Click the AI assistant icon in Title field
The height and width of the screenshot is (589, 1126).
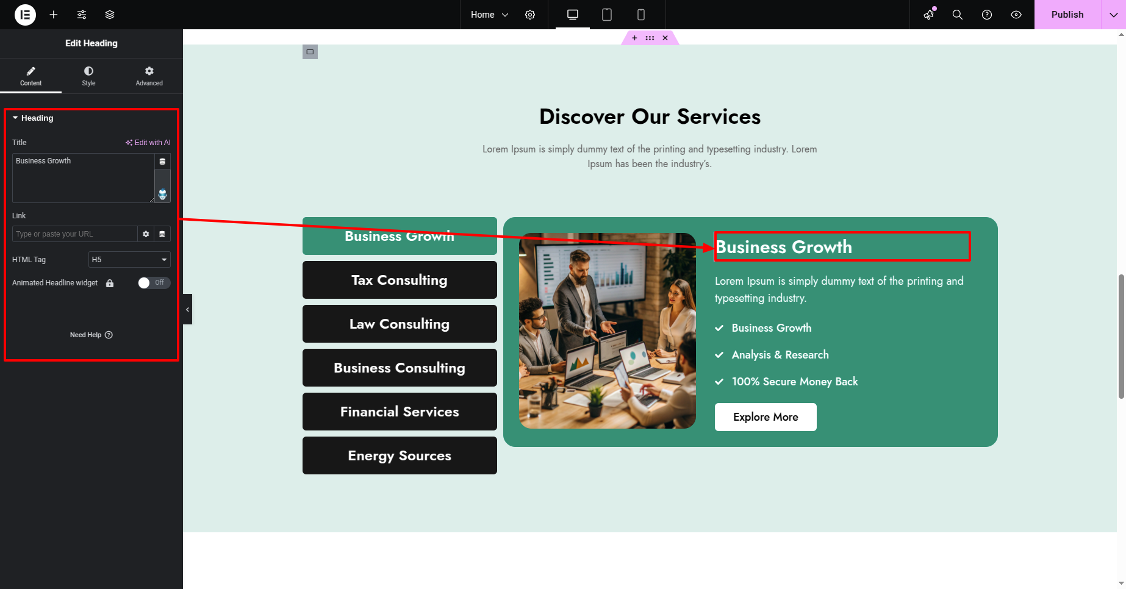pyautogui.click(x=163, y=195)
